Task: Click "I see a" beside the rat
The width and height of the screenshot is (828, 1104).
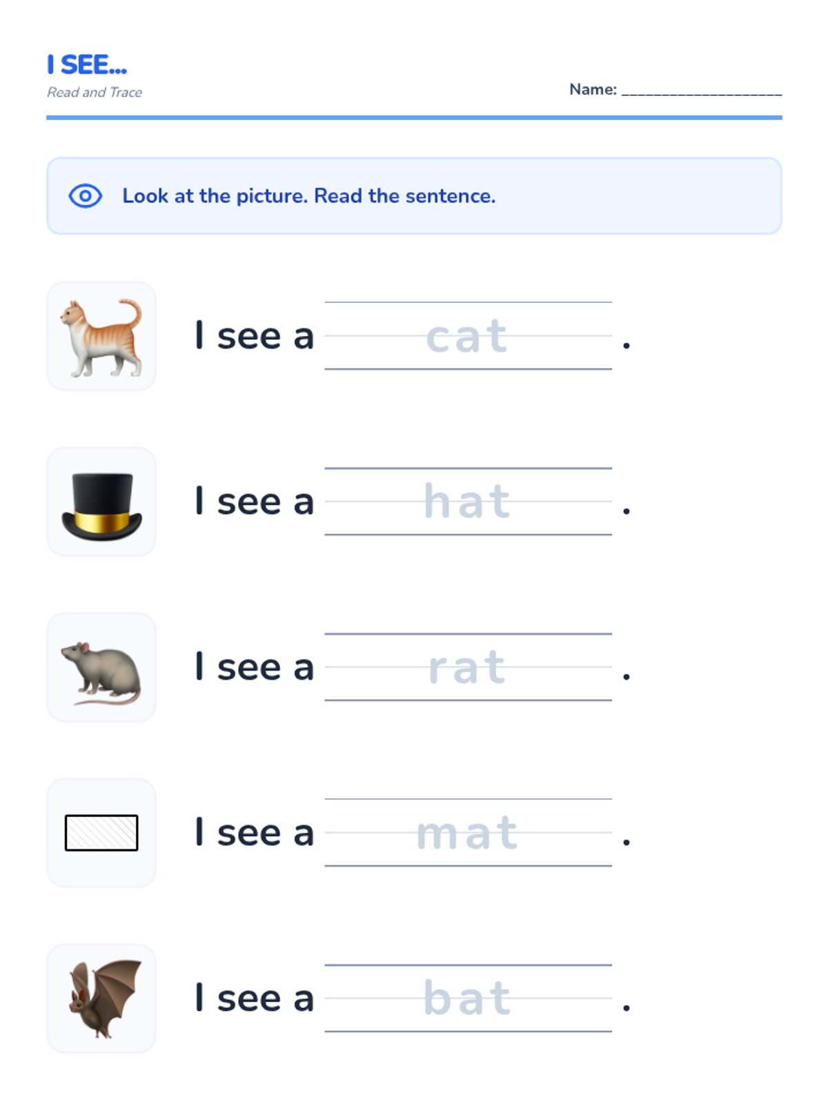Action: [254, 667]
